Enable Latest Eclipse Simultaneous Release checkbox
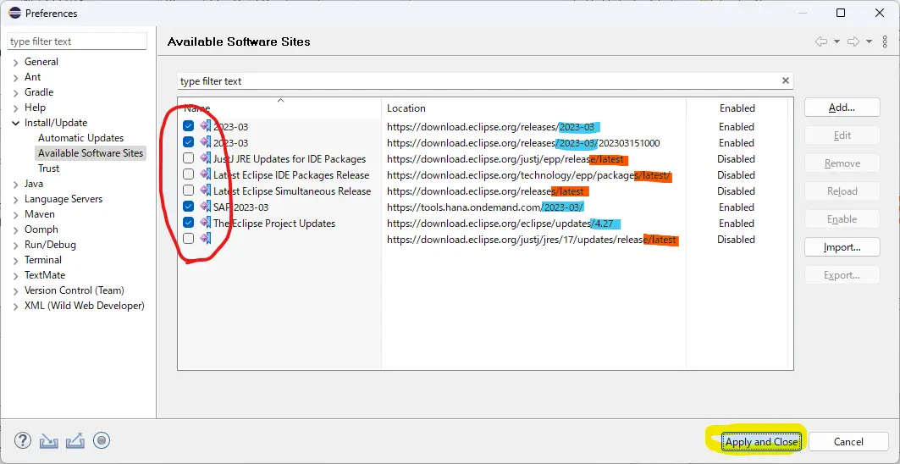The image size is (900, 464). pyautogui.click(x=188, y=191)
